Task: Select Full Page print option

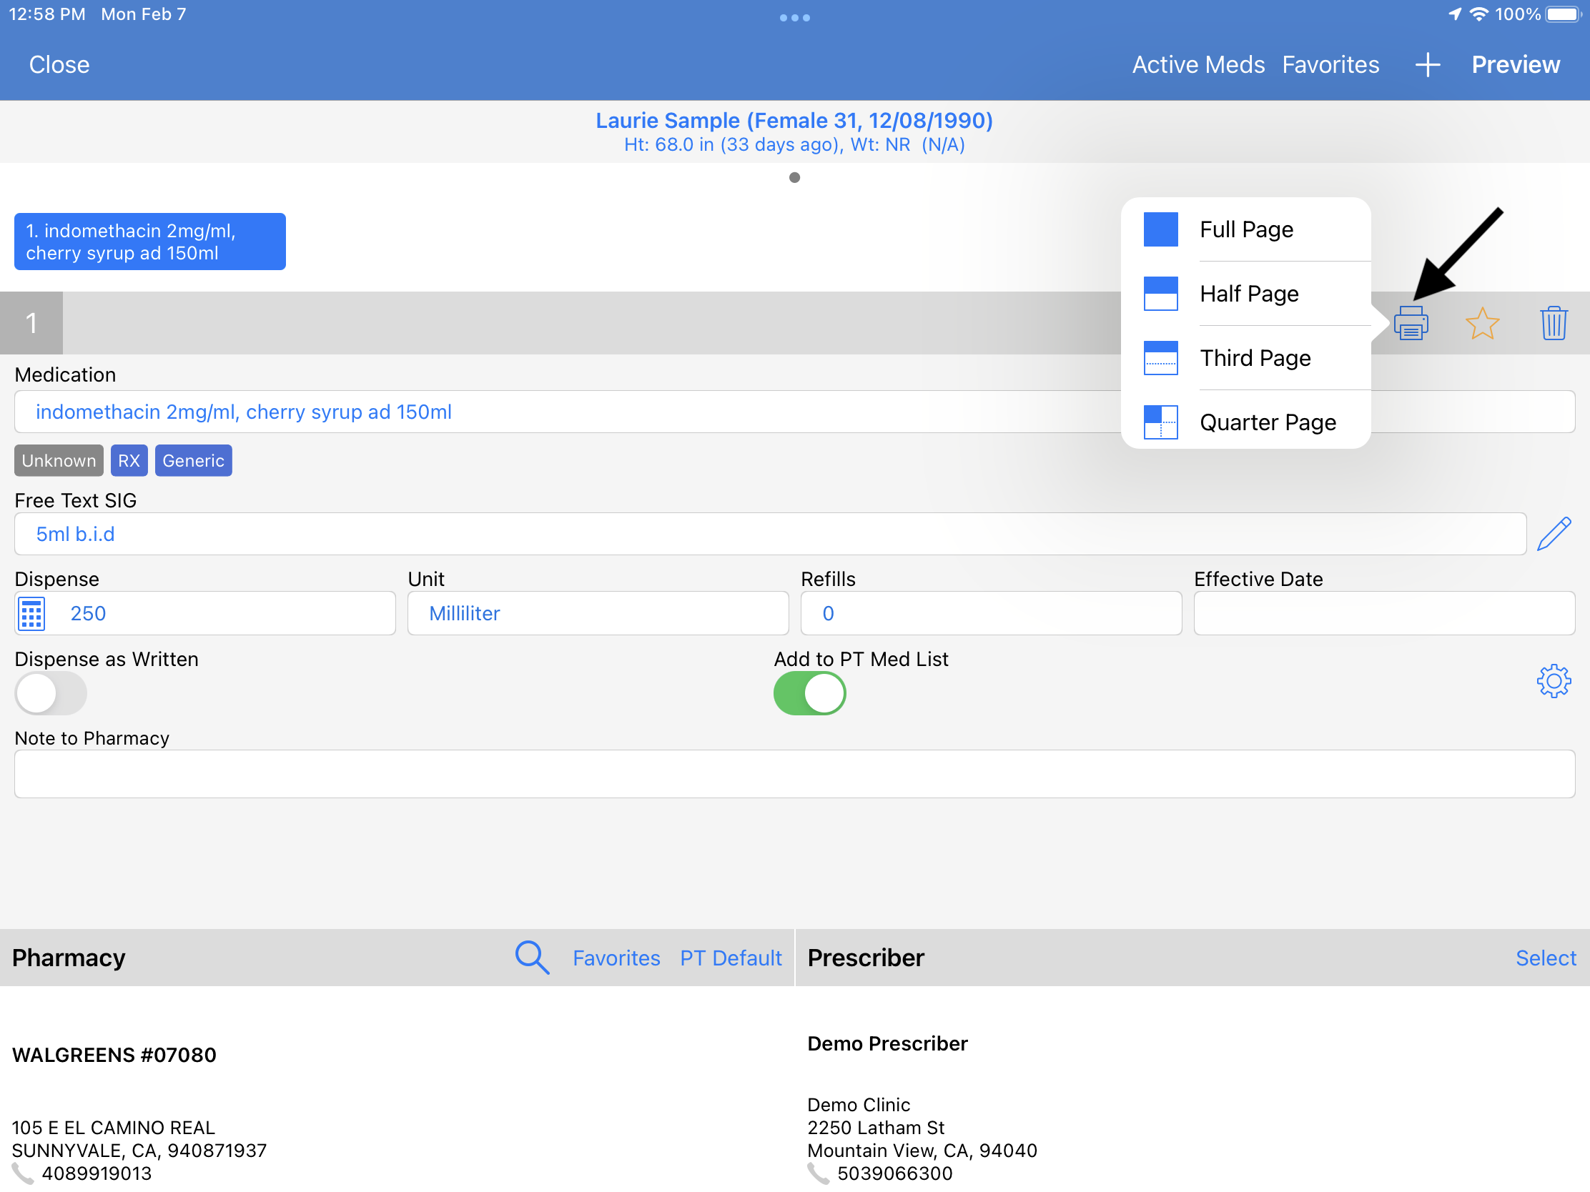Action: (x=1245, y=229)
